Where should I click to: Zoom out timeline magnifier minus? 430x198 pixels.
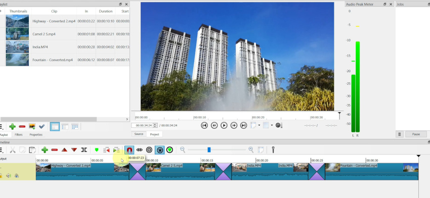click(182, 150)
